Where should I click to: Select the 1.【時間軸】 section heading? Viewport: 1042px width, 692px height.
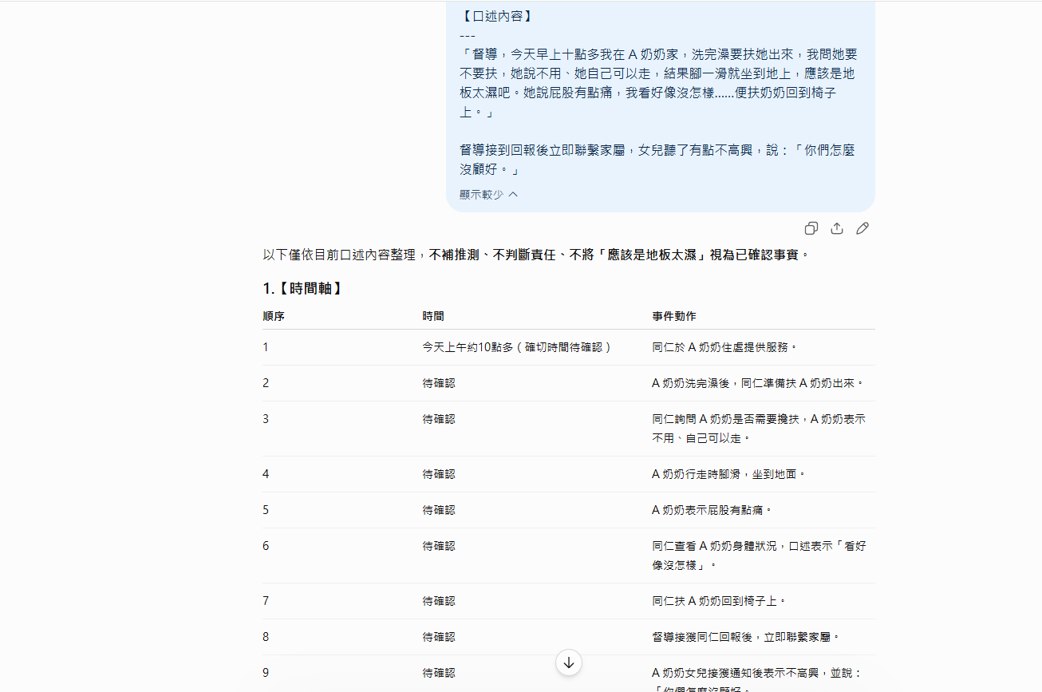pos(303,288)
